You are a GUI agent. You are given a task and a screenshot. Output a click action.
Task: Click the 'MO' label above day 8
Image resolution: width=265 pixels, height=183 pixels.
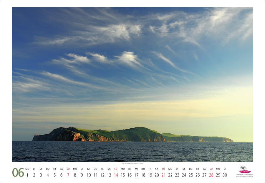coord(75,169)
